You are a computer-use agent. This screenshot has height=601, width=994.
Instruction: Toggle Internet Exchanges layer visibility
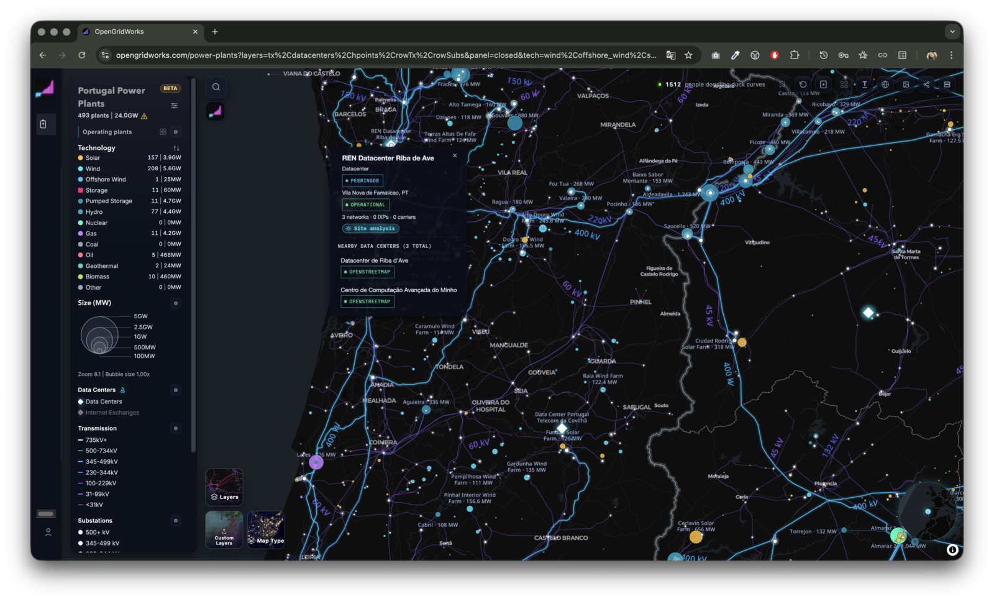click(x=108, y=413)
